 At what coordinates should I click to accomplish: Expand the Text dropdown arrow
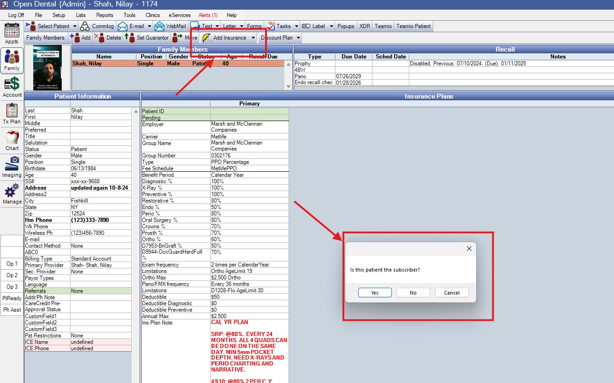point(217,26)
